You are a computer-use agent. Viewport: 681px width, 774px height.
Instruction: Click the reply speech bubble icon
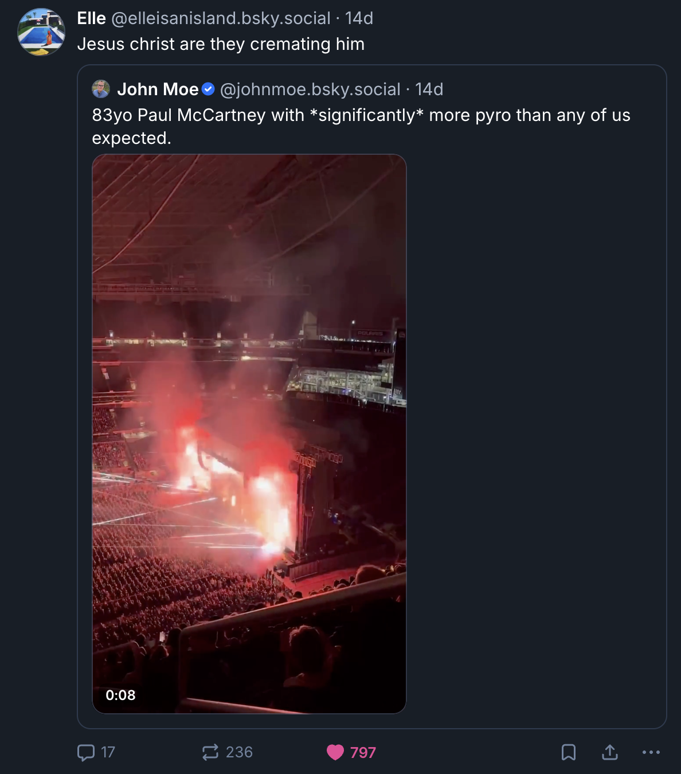(x=86, y=752)
